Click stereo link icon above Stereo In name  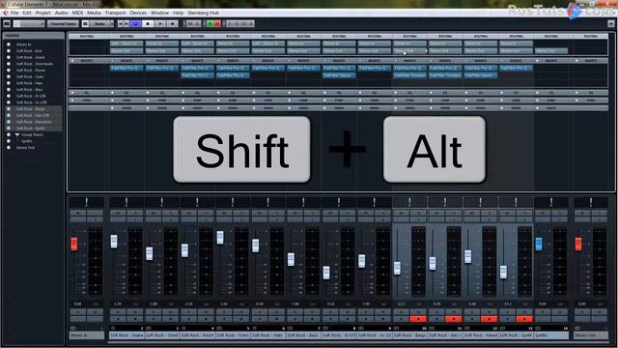(73, 328)
